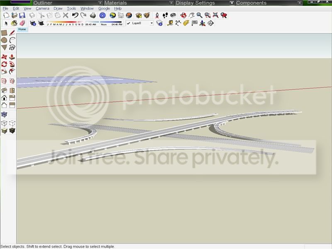332x249 pixels.
Task: Expand the Layer0 dropdown
Action: (x=151, y=23)
